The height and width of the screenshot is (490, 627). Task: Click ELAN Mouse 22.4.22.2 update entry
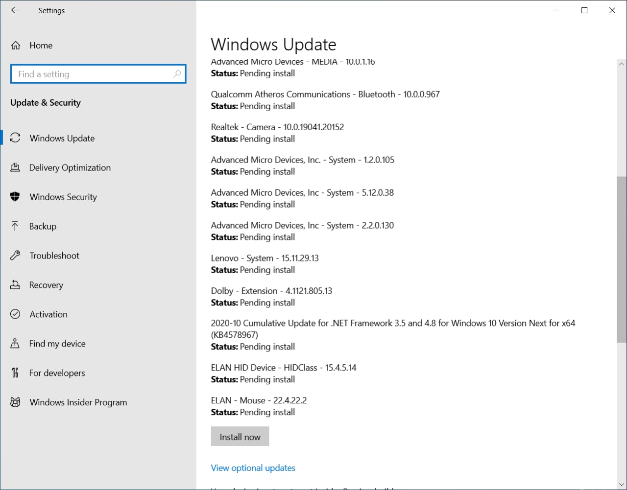point(259,400)
